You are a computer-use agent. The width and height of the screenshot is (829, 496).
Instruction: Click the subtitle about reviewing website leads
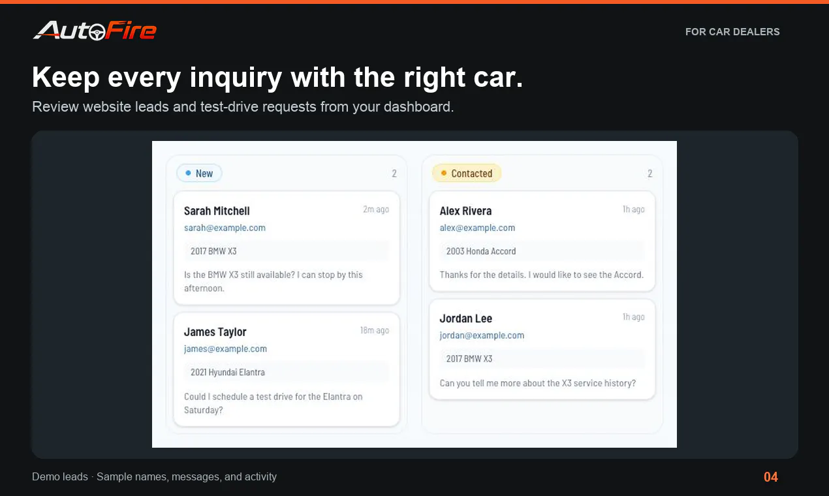click(243, 106)
